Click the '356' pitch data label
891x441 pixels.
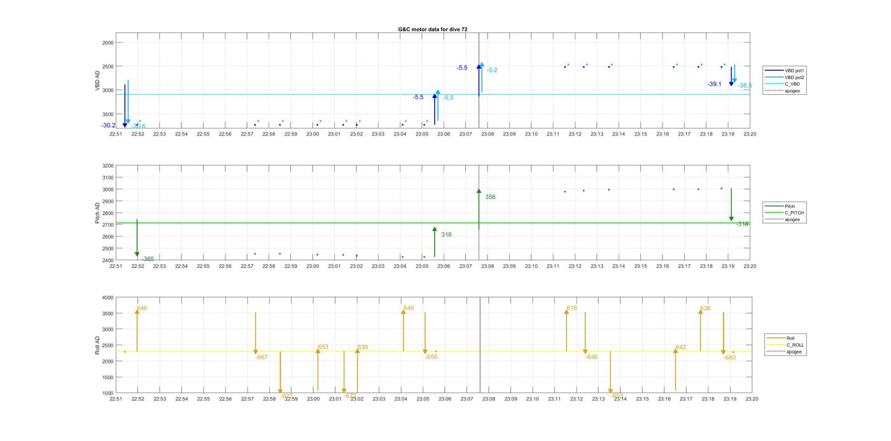pos(490,197)
